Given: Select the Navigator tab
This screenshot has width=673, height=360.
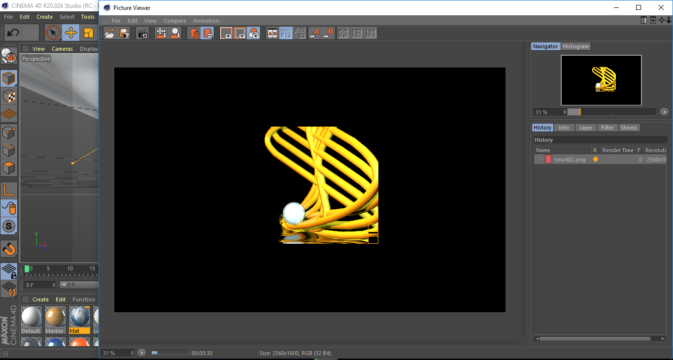Looking at the screenshot, I should [x=545, y=46].
